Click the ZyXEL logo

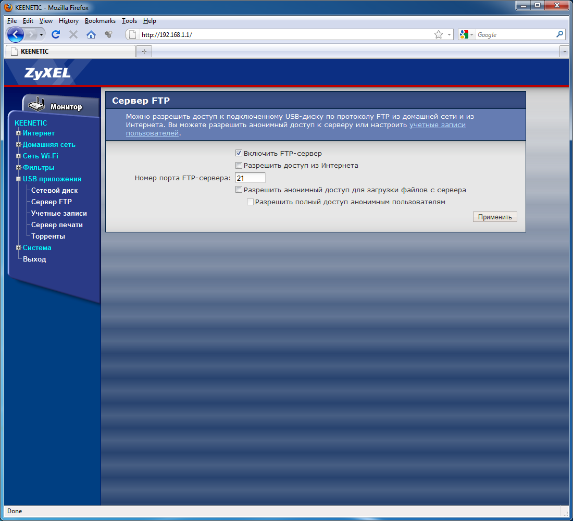[47, 73]
